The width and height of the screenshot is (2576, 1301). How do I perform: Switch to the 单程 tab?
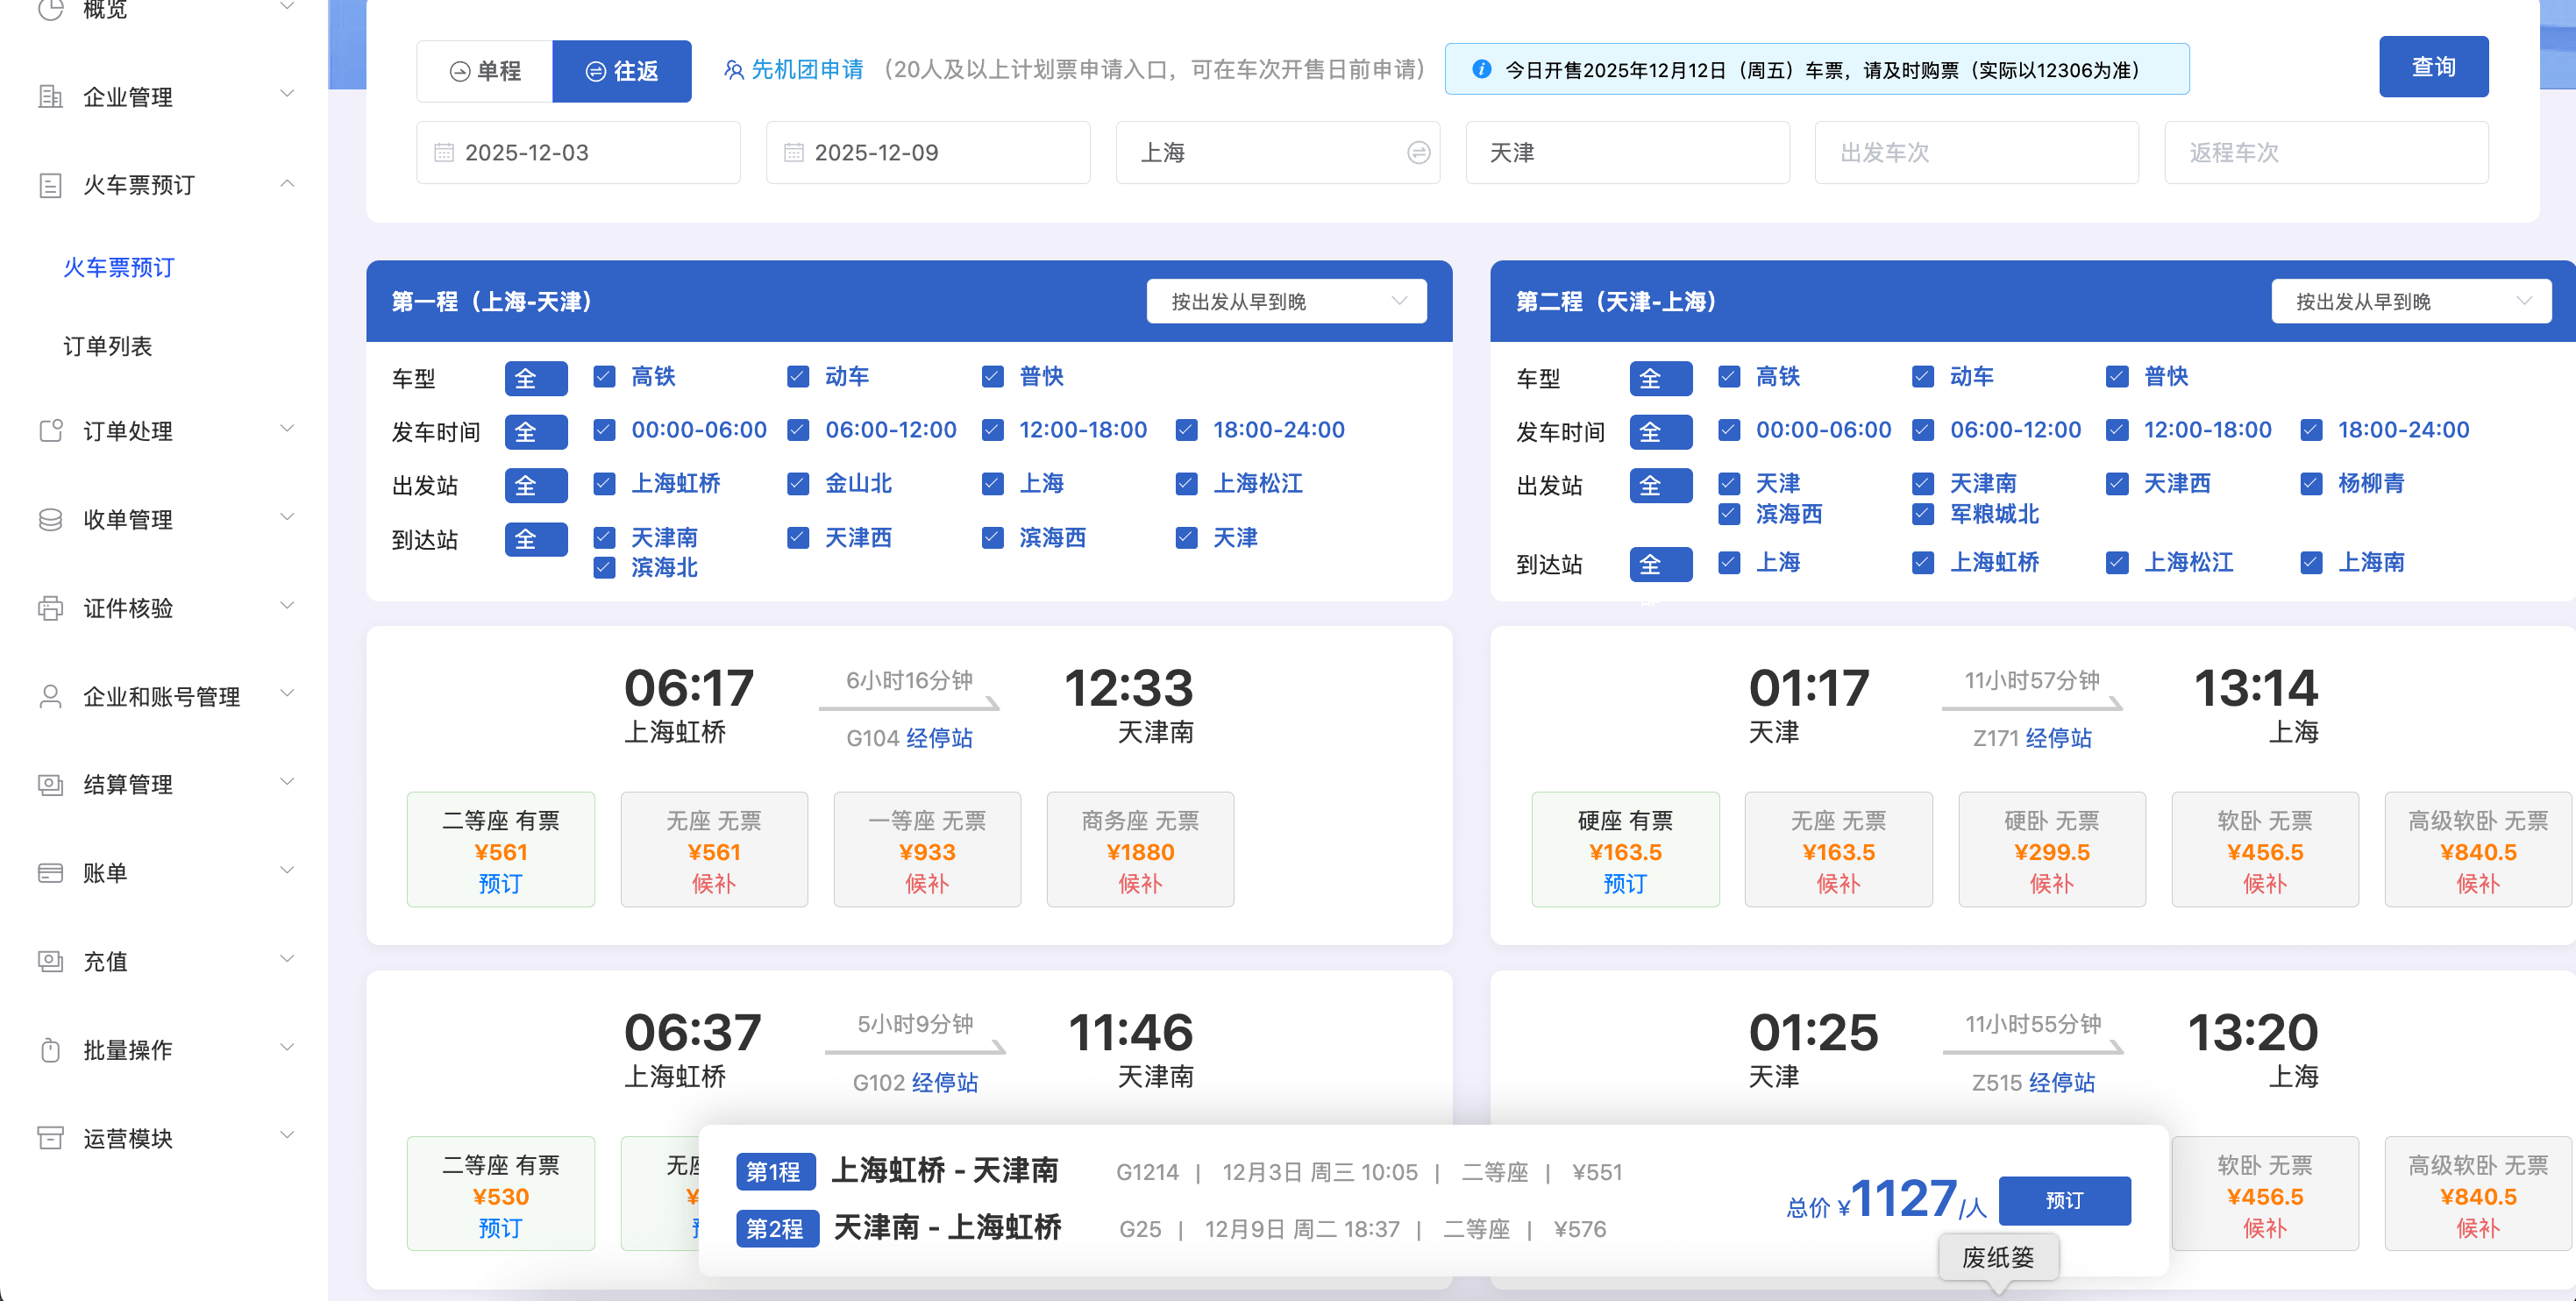tap(484, 70)
